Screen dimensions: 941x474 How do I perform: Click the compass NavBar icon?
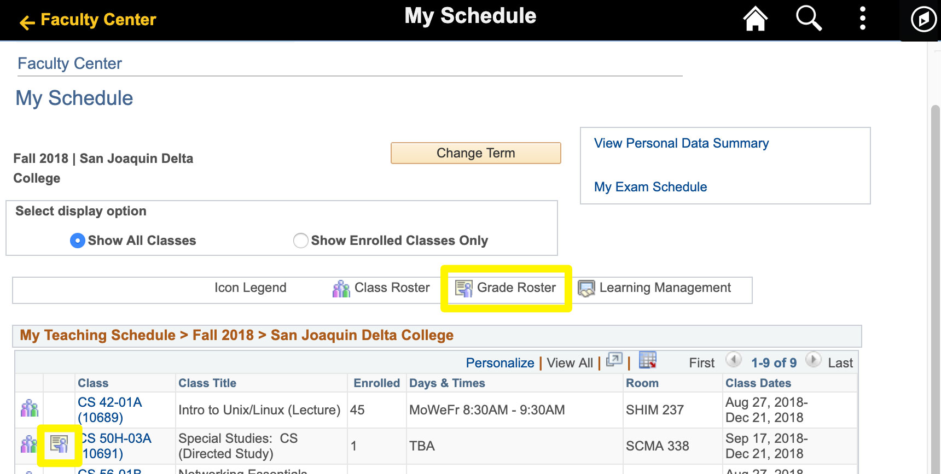point(923,20)
